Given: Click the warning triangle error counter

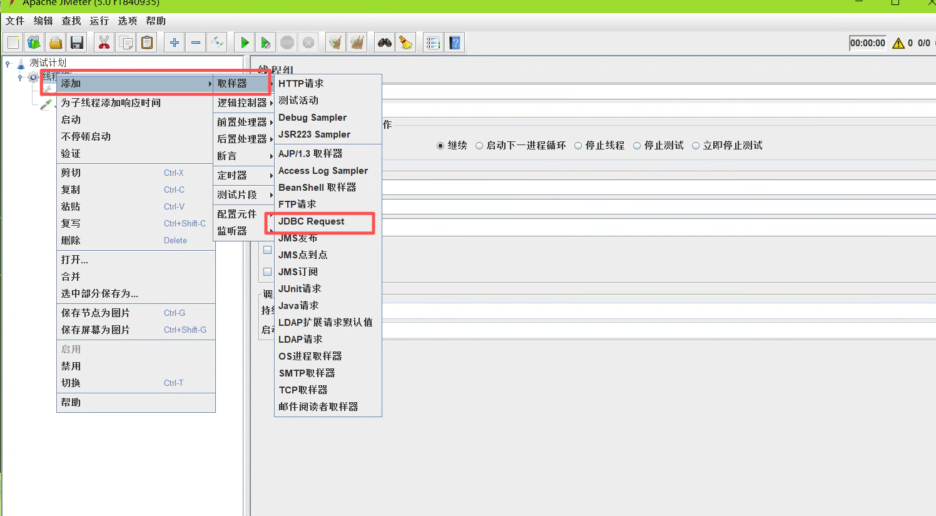Looking at the screenshot, I should click(898, 43).
